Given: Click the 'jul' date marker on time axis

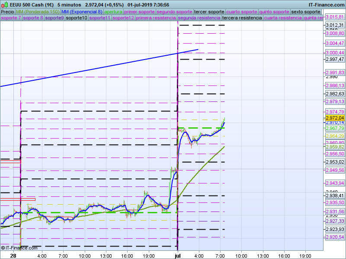Looking at the screenshot, I should (177, 256).
